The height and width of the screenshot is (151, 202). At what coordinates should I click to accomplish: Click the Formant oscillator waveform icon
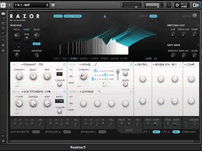tap(40, 65)
